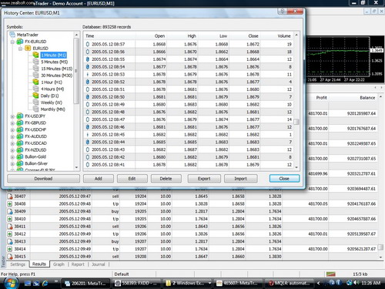Image resolution: width=385 pixels, height=289 pixels.
Task: Collapse the EURUSD symbol node
Action: point(20,49)
